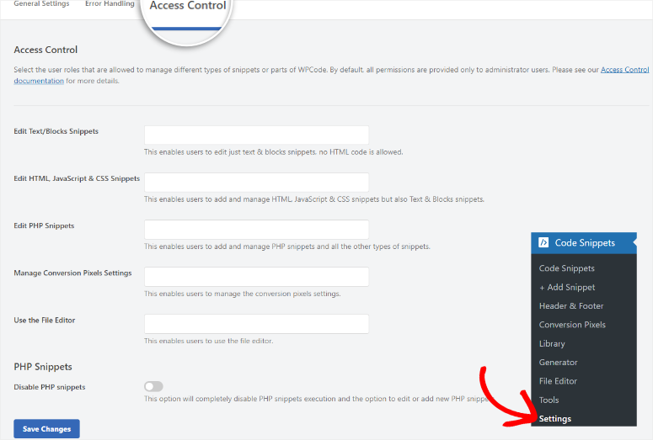Toggle the Disable PHP snippets switch
Viewport: 653px width, 440px height.
tap(153, 386)
